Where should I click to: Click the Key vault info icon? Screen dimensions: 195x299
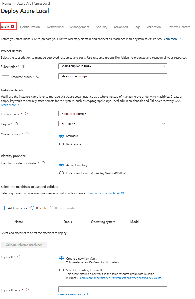click(x=19, y=257)
